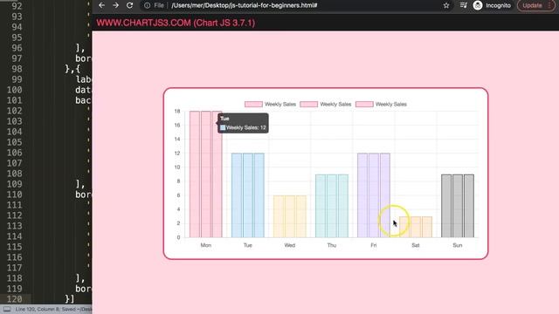This screenshot has width=559, height=314.
Task: Toggle the second Weekly Sales legend item
Action: click(326, 105)
